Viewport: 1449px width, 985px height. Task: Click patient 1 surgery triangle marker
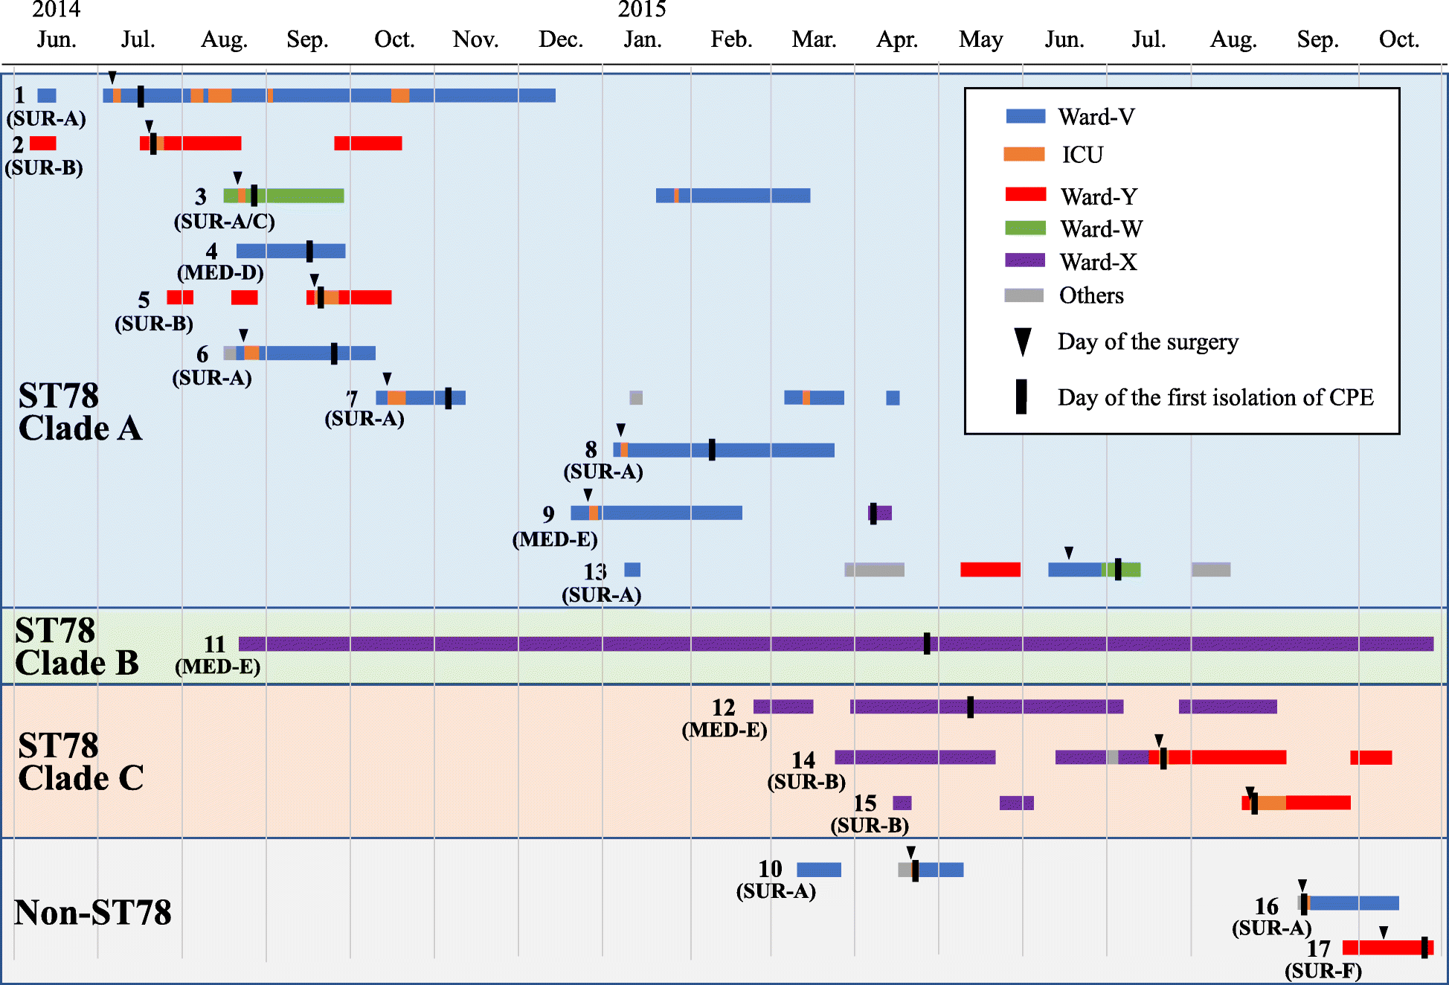[x=112, y=77]
